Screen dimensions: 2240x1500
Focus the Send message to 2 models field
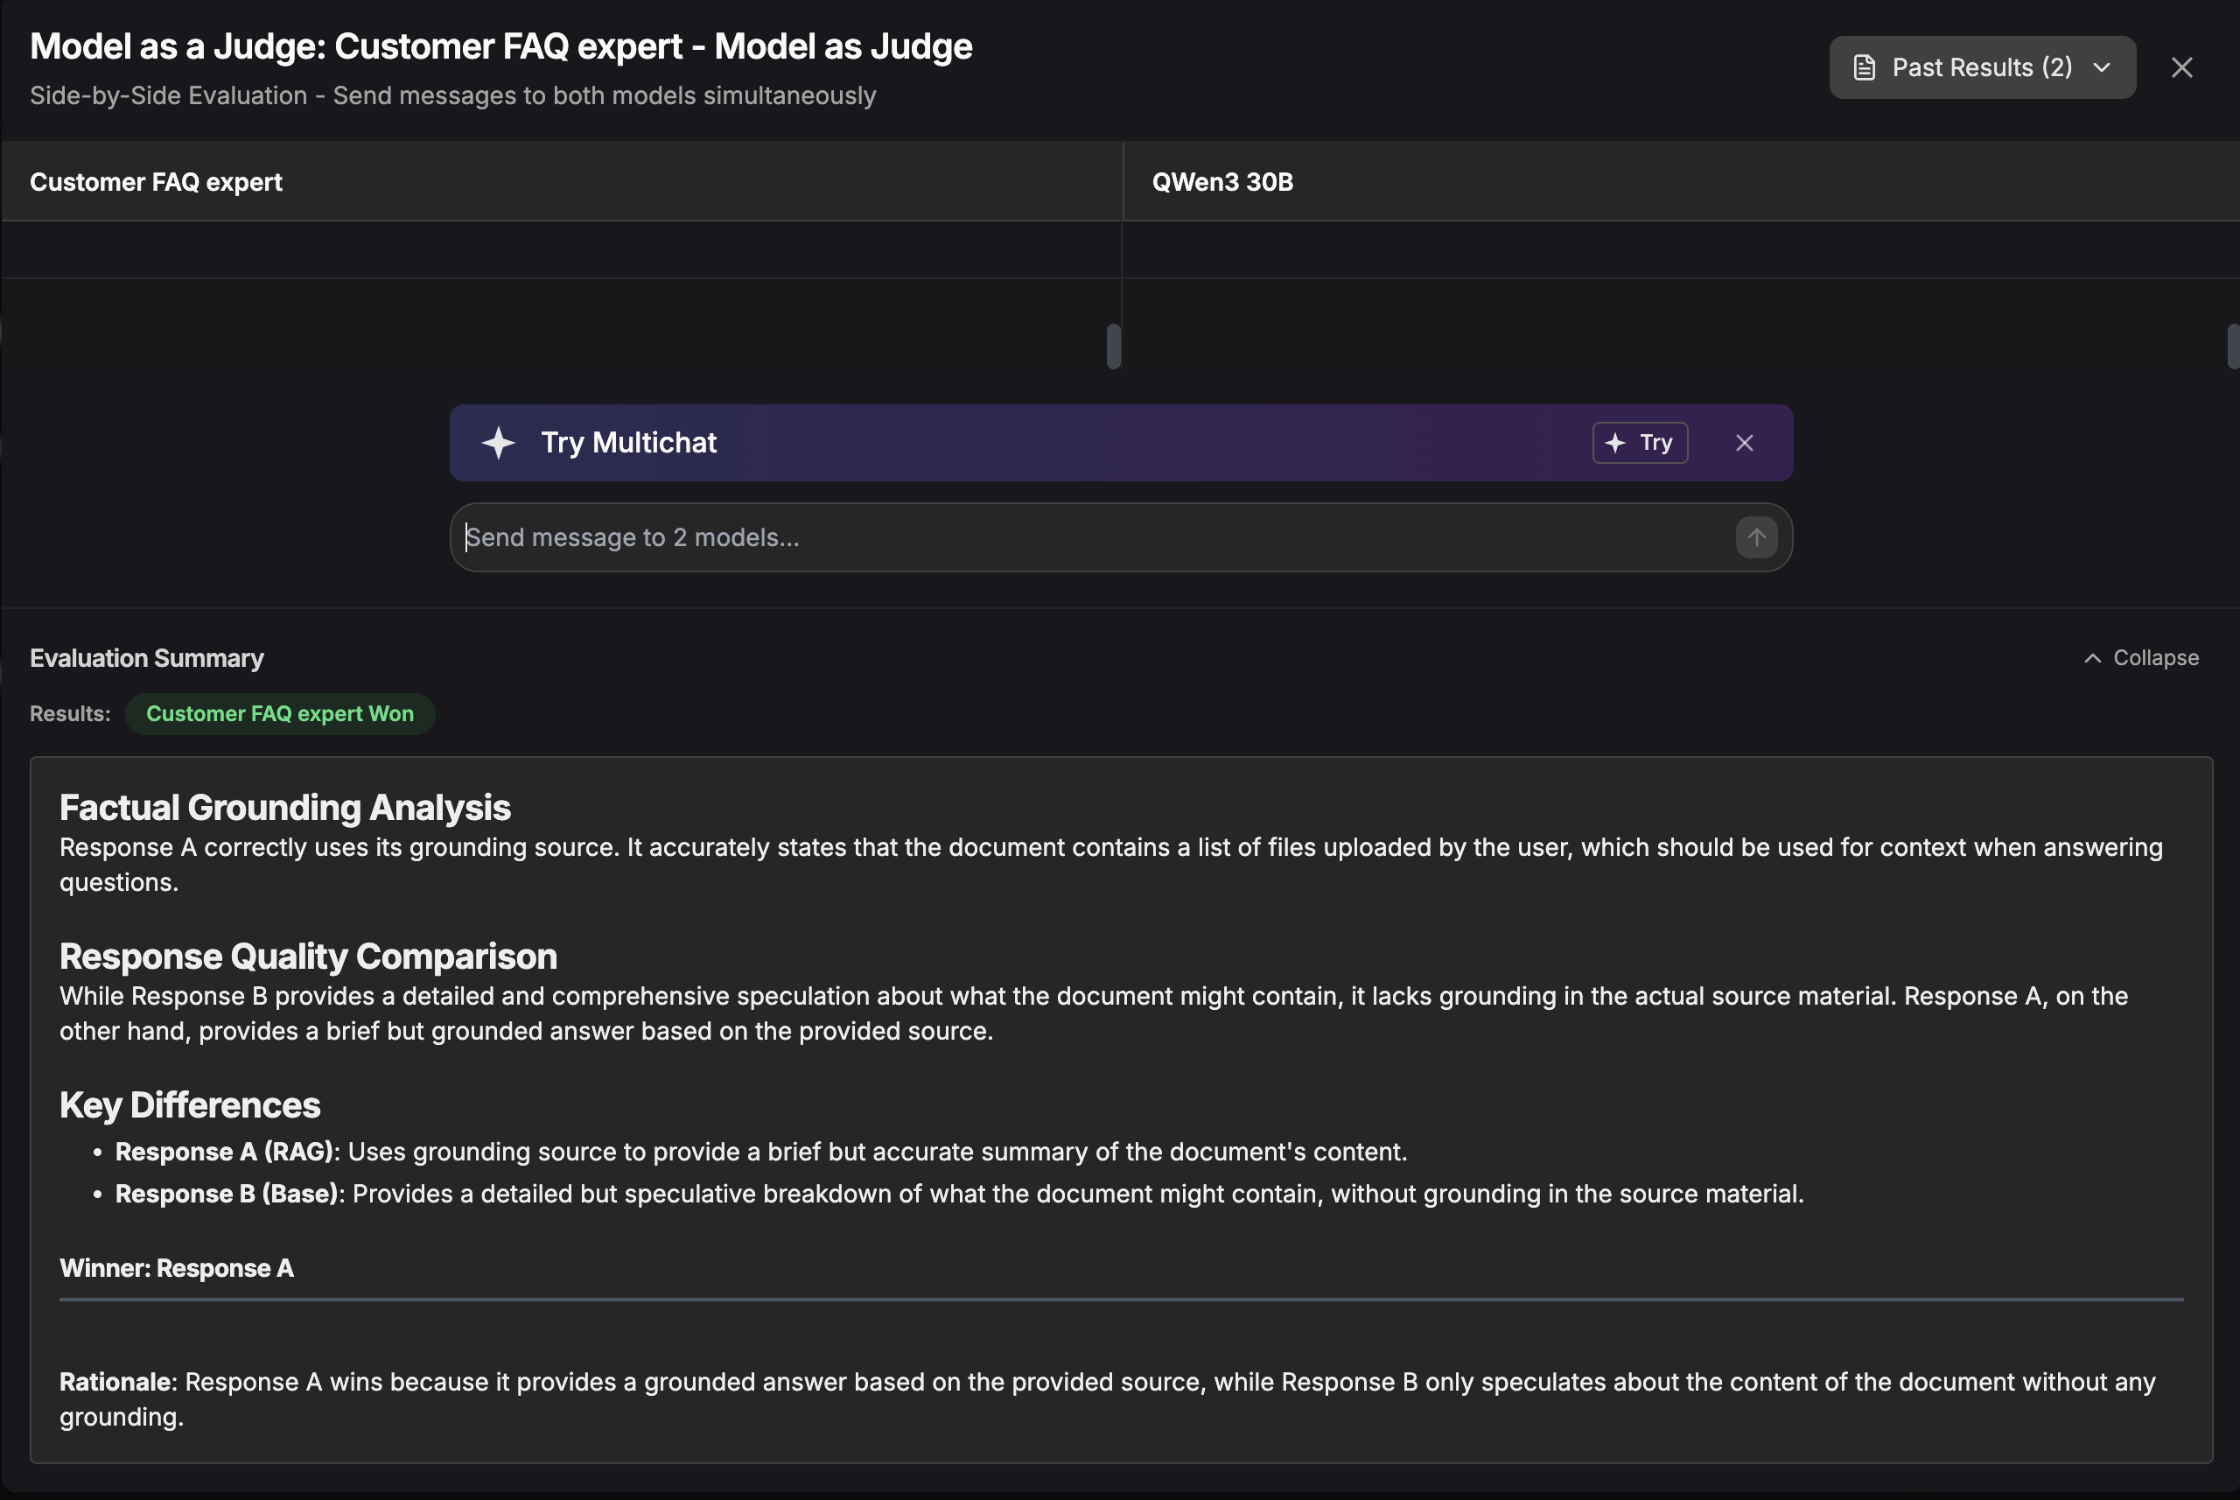tap(1090, 536)
